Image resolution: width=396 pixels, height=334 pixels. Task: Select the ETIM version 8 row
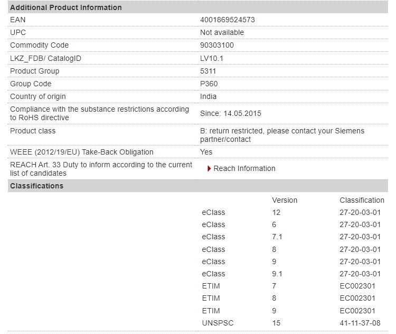[288, 298]
